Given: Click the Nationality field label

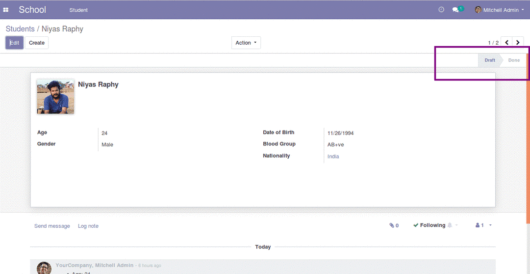Looking at the screenshot, I should coord(277,156).
